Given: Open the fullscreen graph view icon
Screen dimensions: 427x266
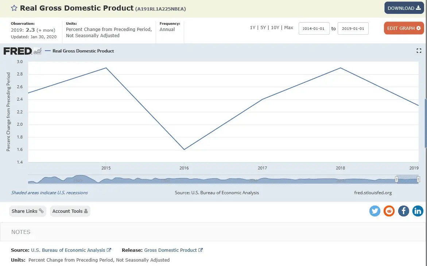Looking at the screenshot, I should (419, 51).
